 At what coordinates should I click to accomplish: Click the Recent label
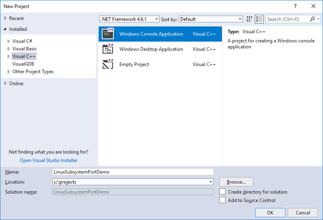pyautogui.click(x=16, y=18)
